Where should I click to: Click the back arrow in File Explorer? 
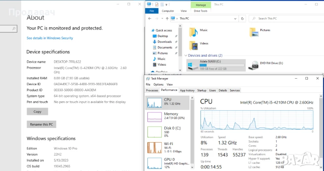[150, 19]
